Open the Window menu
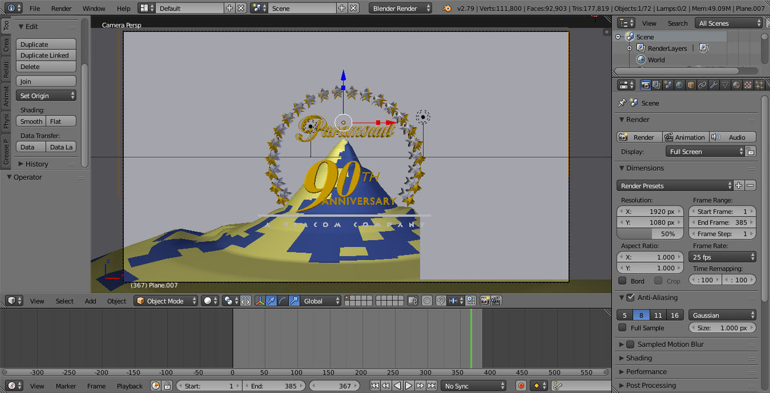Viewport: 770px width, 393px height. [94, 8]
